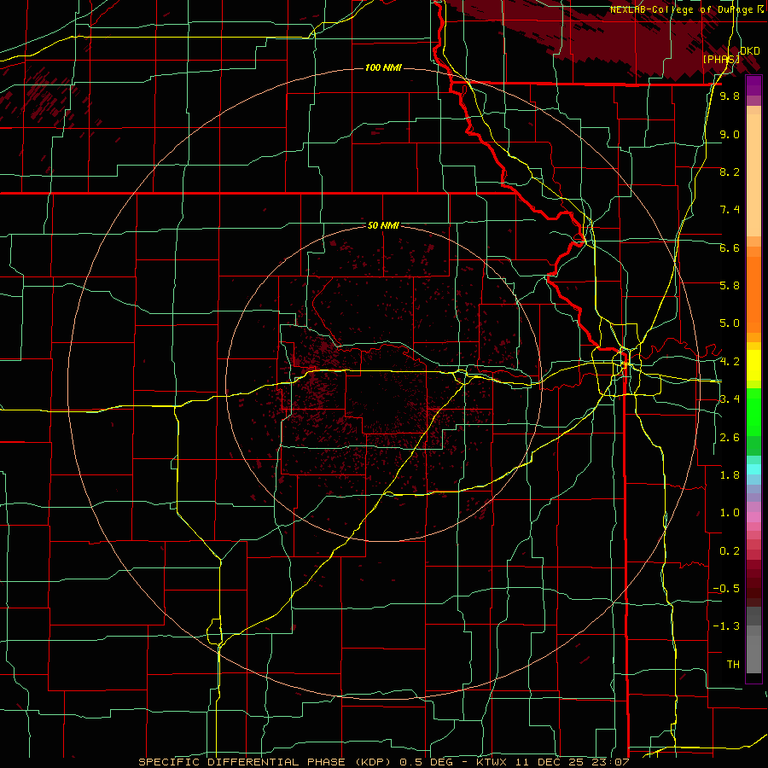Pick the pink band beside 1.0
The height and width of the screenshot is (768, 768).
[753, 517]
